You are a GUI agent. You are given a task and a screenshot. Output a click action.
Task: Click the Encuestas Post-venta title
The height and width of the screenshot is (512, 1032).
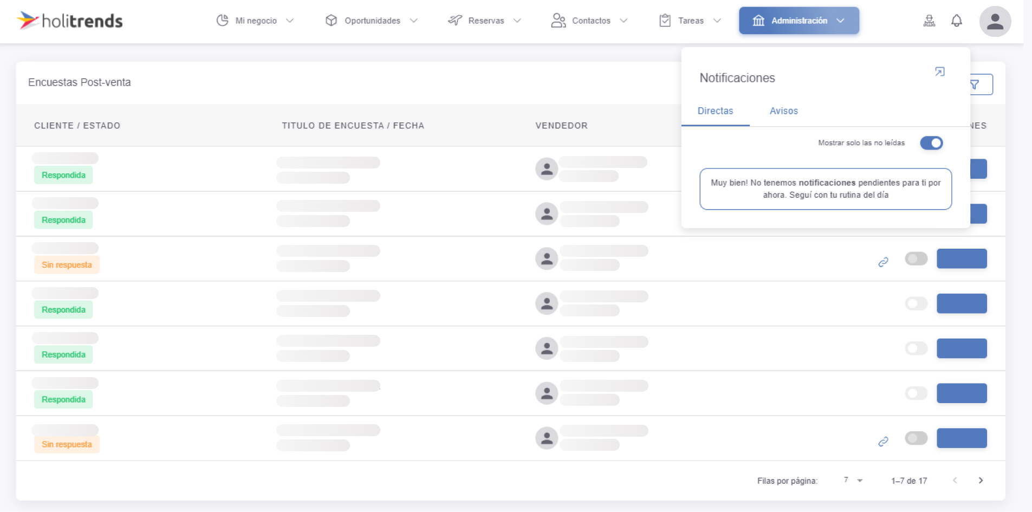tap(80, 82)
